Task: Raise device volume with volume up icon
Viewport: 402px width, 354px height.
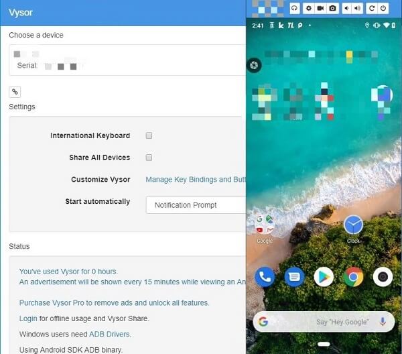Action: pyautogui.click(x=358, y=8)
